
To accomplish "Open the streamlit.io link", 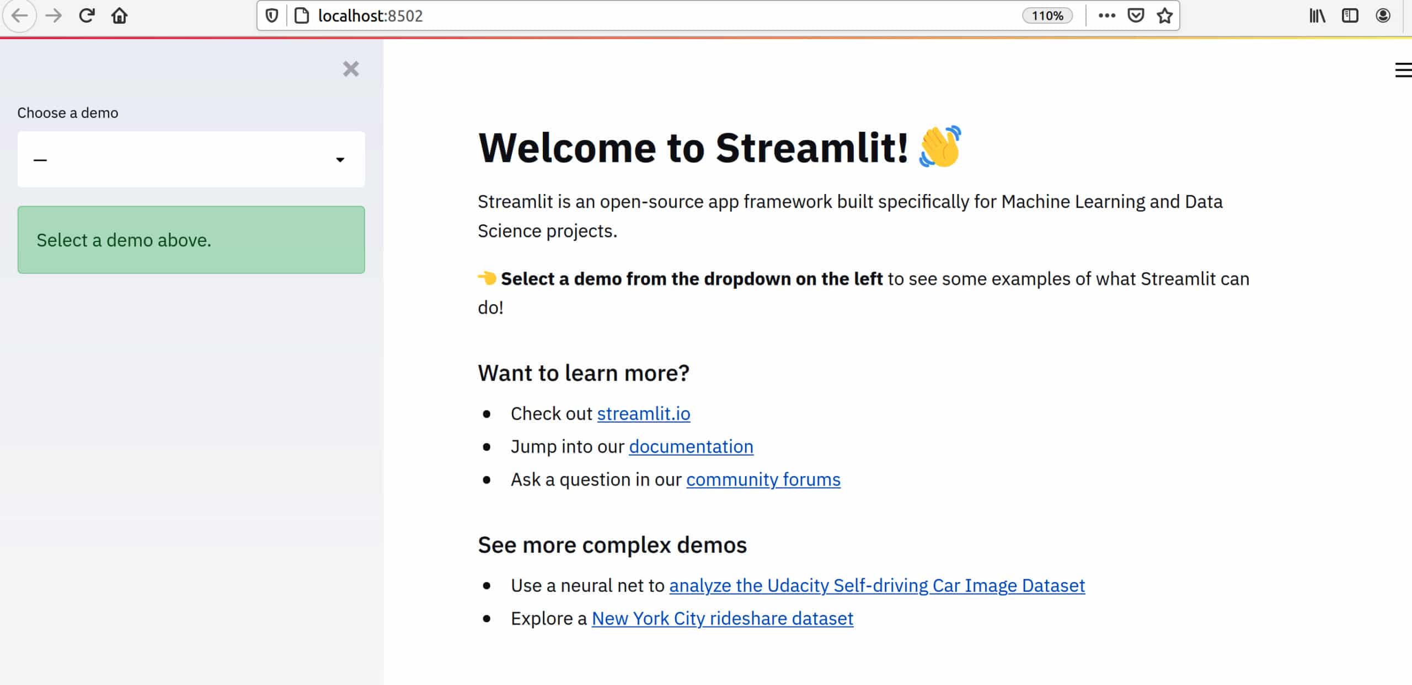I will (x=643, y=413).
